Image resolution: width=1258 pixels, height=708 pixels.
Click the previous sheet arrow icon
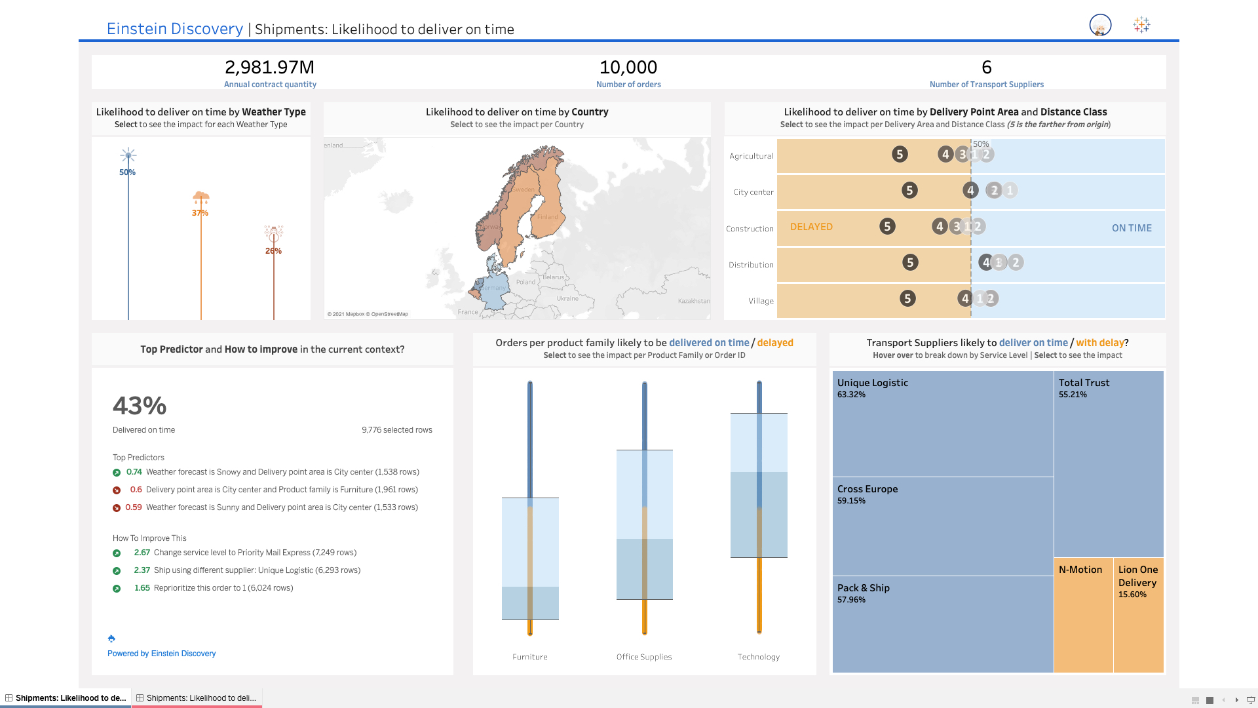tap(1224, 700)
